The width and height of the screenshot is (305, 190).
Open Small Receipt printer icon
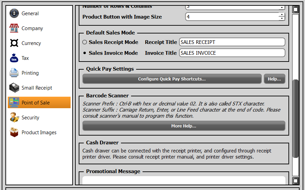coord(14,88)
